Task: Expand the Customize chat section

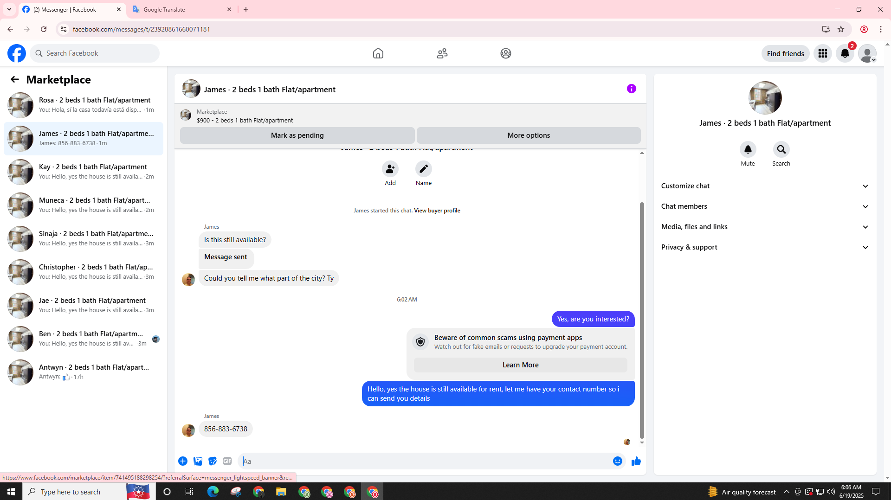Action: (x=765, y=186)
